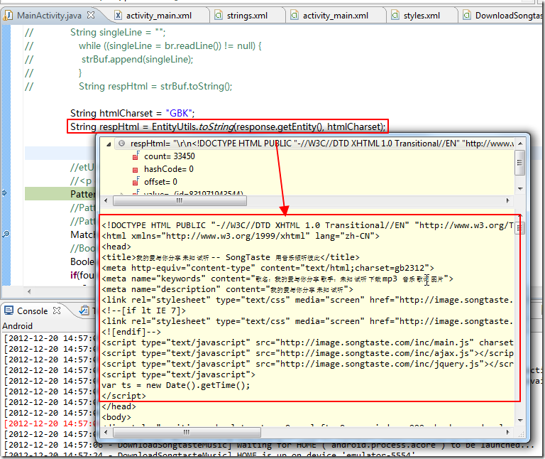Click the hashCode field red icon

click(x=136, y=169)
